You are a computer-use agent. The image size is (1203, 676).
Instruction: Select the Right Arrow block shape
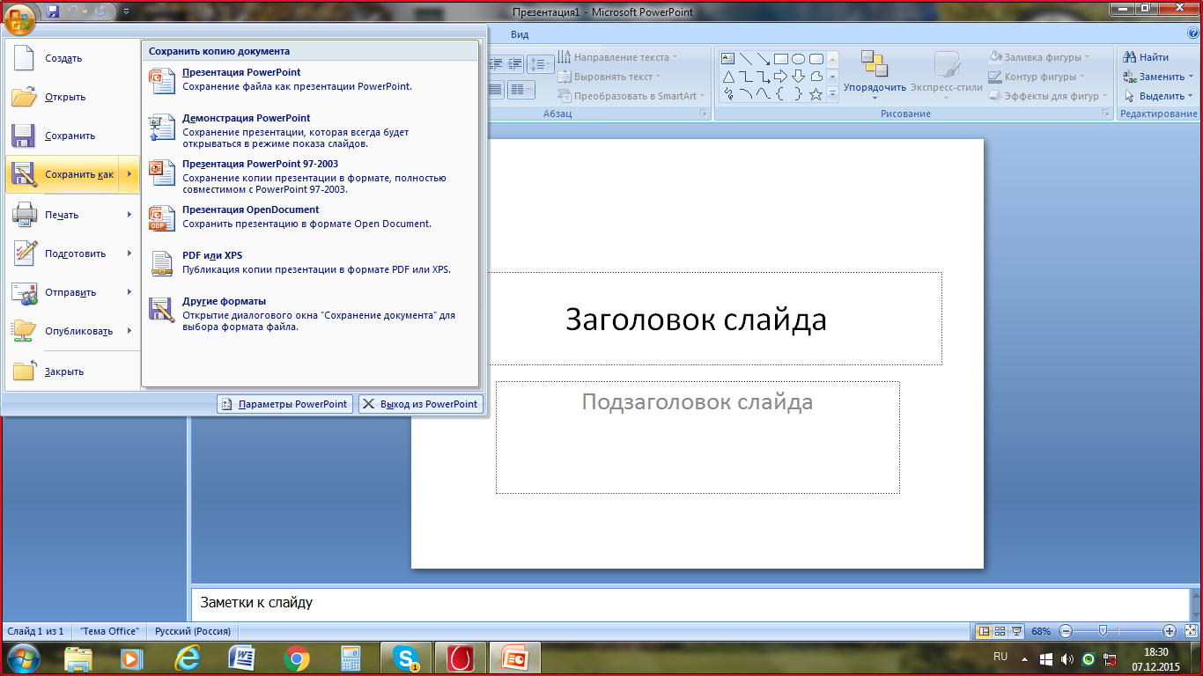(781, 77)
